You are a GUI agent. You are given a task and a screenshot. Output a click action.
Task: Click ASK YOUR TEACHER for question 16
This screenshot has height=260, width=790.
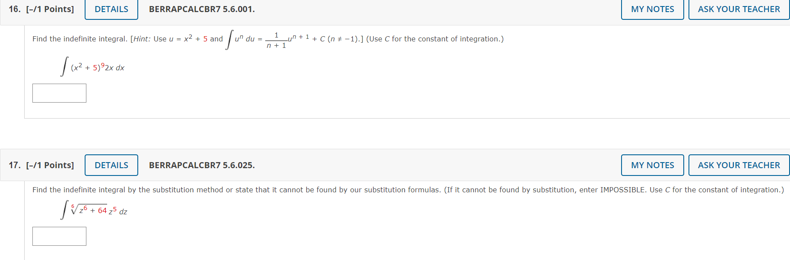click(739, 9)
